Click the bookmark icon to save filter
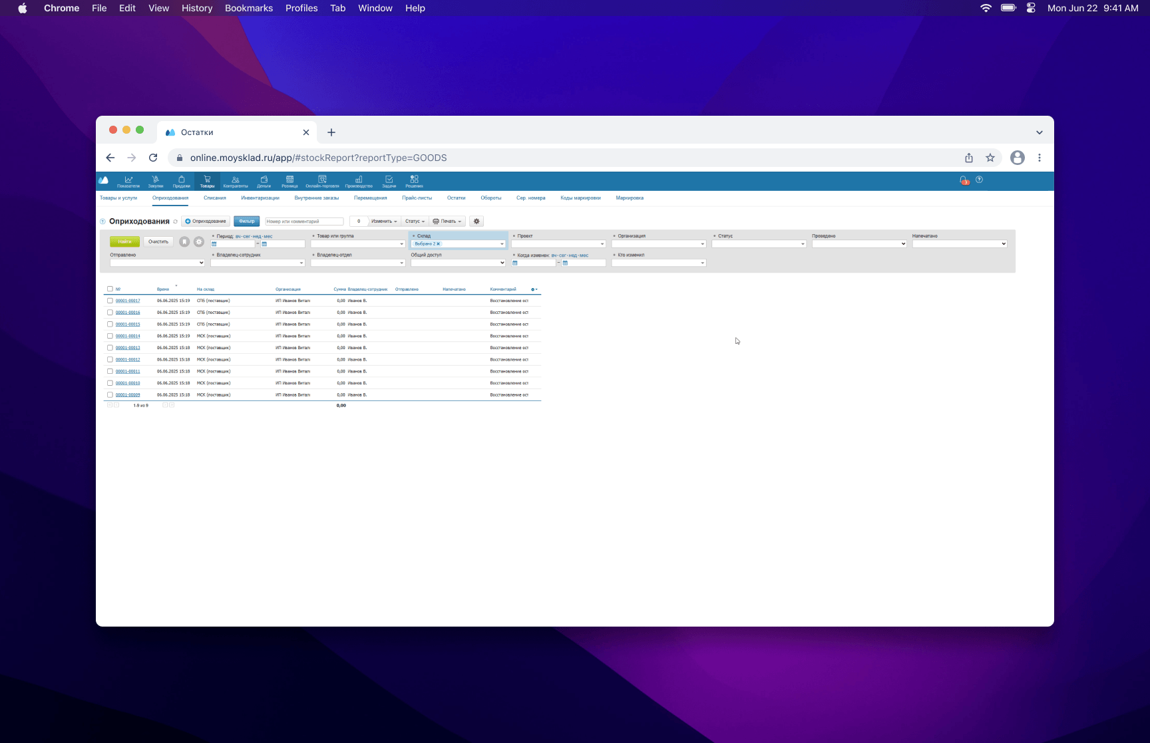This screenshot has height=743, width=1150. click(184, 242)
